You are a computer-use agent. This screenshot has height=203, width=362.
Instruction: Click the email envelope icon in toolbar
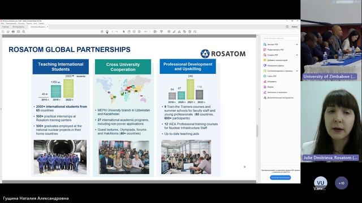pos(19,32)
